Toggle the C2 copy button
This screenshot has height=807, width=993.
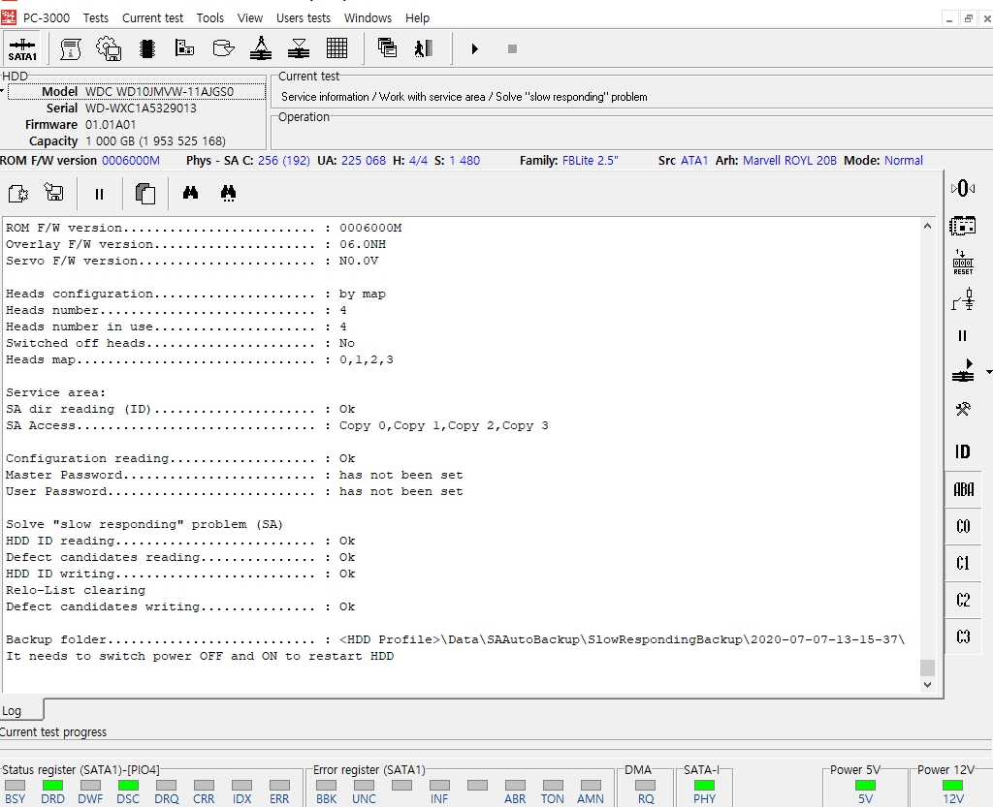962,601
